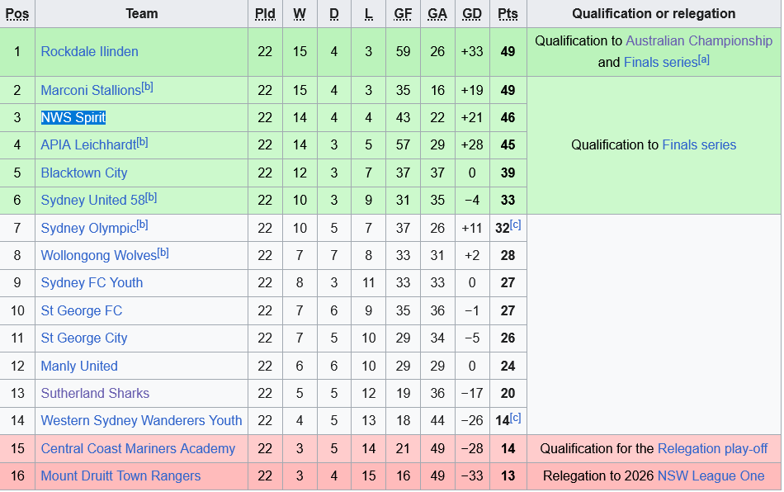Open the NSW League One link
Image resolution: width=784 pixels, height=492 pixels.
(x=711, y=475)
